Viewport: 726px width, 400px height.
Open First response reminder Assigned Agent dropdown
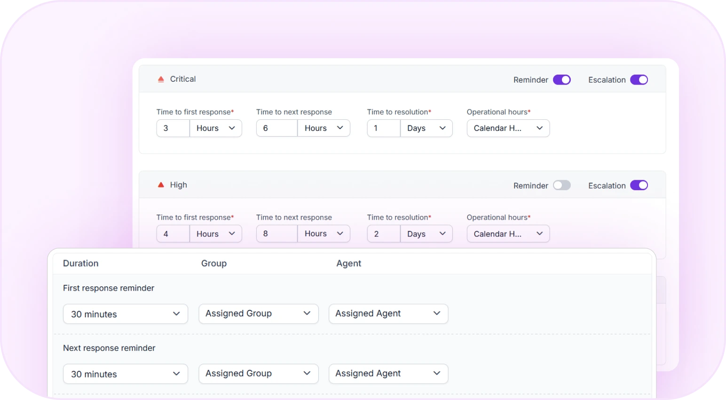[388, 314]
